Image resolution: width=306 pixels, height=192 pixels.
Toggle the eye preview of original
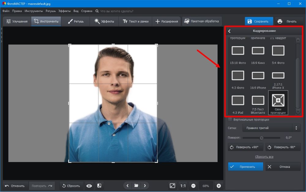(89, 186)
